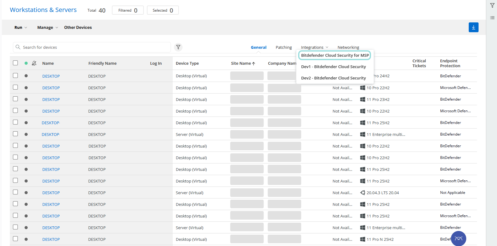Image resolution: width=497 pixels, height=246 pixels.
Task: Open the filter funnel in the right sidebar
Action: [x=492, y=6]
